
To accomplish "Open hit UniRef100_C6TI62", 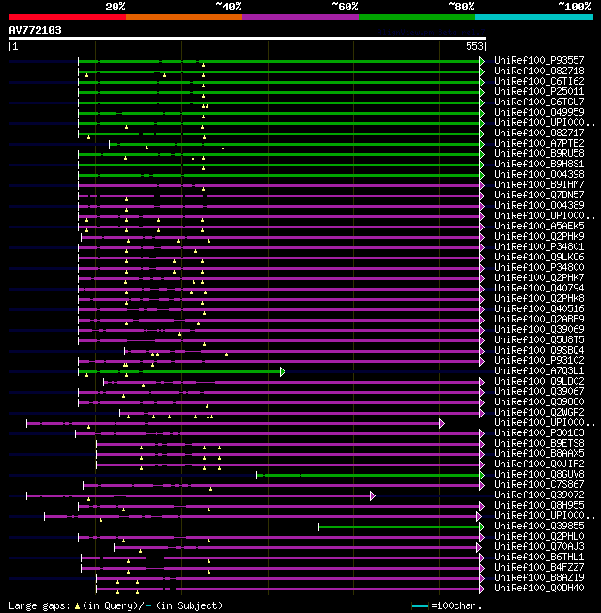I will (x=539, y=81).
